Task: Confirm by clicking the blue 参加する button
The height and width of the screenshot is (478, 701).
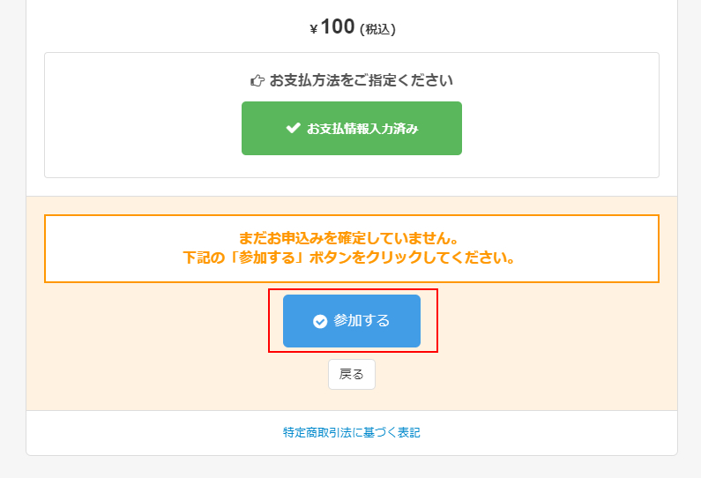Action: coord(351,321)
